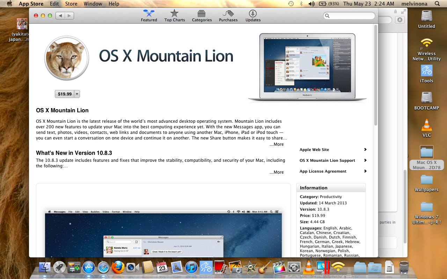Go back with the left arrow toolbar button

(x=60, y=16)
